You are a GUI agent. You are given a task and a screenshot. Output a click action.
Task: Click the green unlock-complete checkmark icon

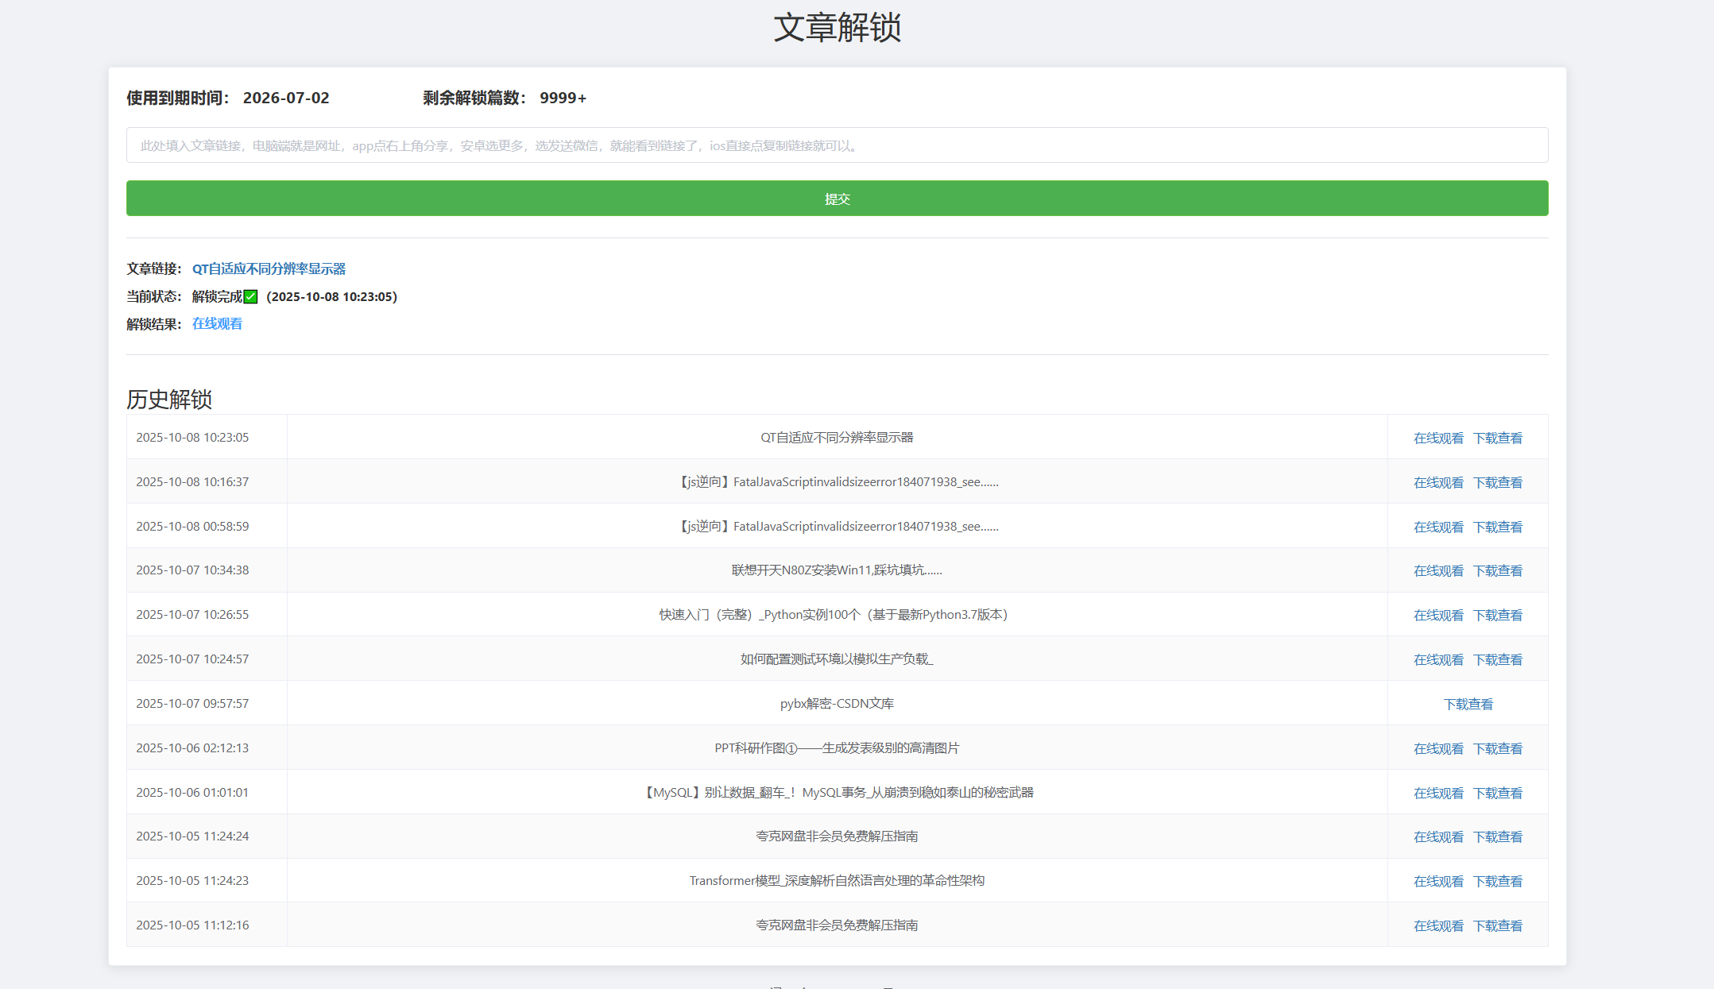click(251, 296)
